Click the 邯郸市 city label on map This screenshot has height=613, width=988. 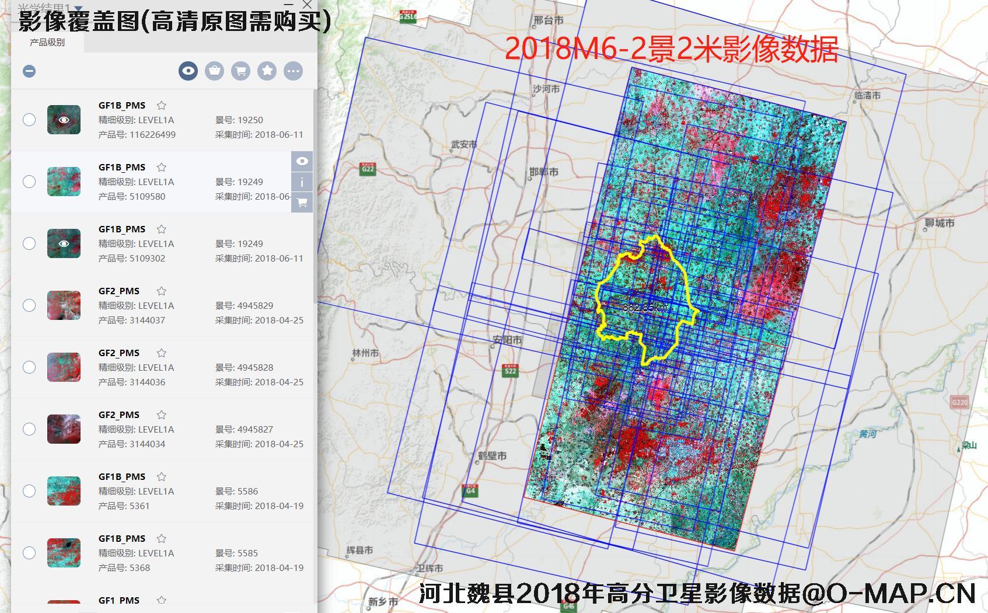(544, 172)
